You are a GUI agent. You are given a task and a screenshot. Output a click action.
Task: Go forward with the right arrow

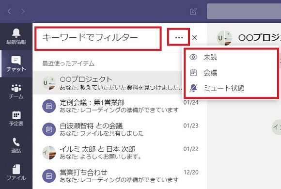point(23,11)
